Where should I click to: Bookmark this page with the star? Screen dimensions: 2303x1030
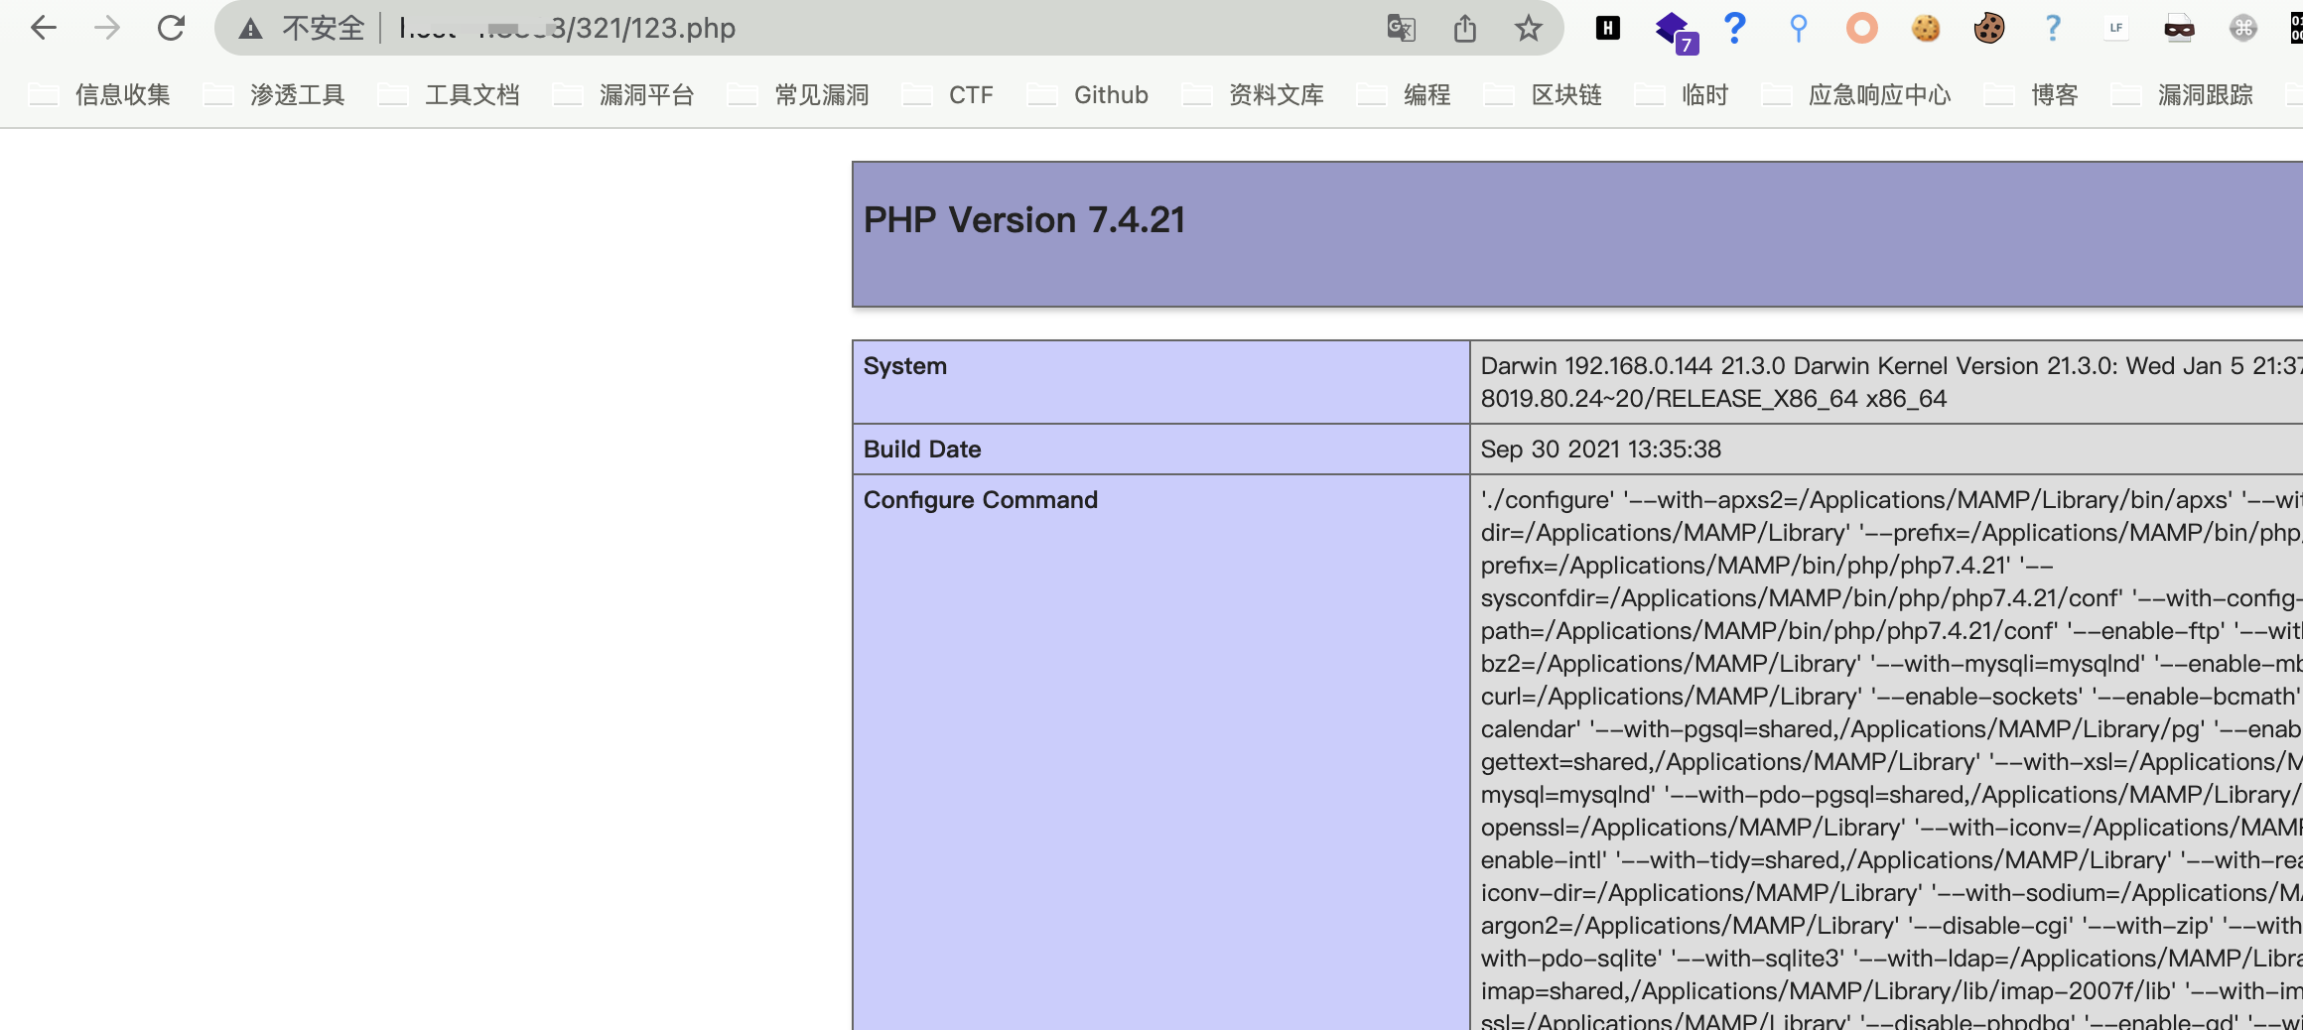(1529, 28)
